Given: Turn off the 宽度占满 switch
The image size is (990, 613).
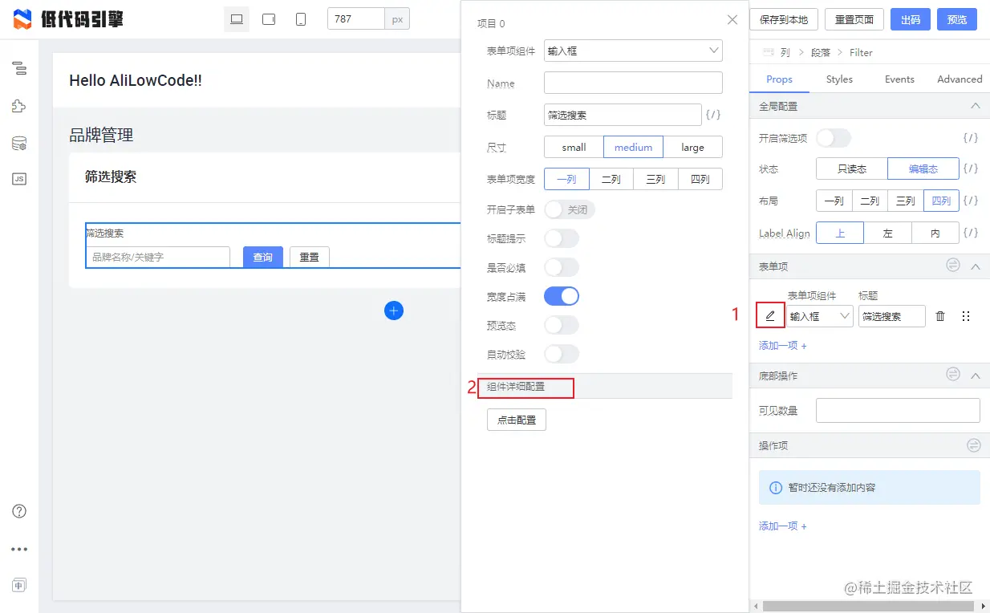Looking at the screenshot, I should (562, 296).
